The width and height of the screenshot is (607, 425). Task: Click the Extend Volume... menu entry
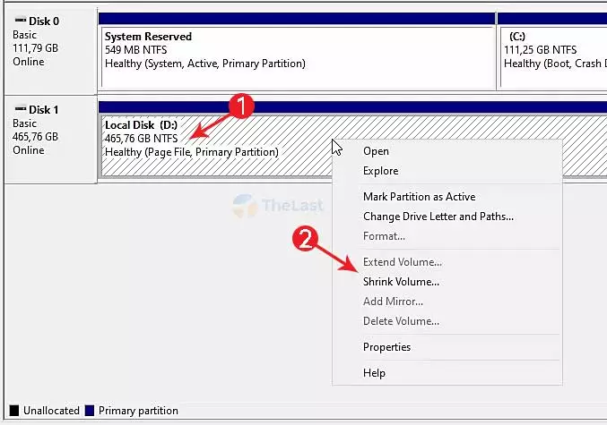402,262
